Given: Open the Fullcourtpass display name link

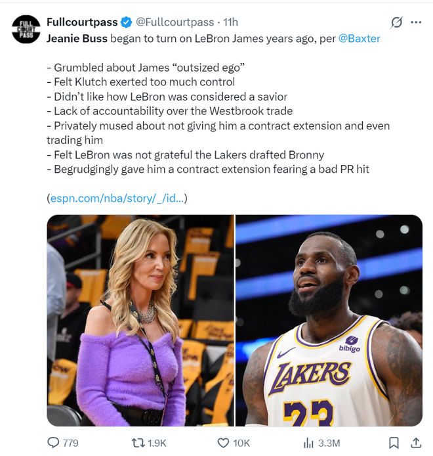Looking at the screenshot, I should pyautogui.click(x=82, y=22).
